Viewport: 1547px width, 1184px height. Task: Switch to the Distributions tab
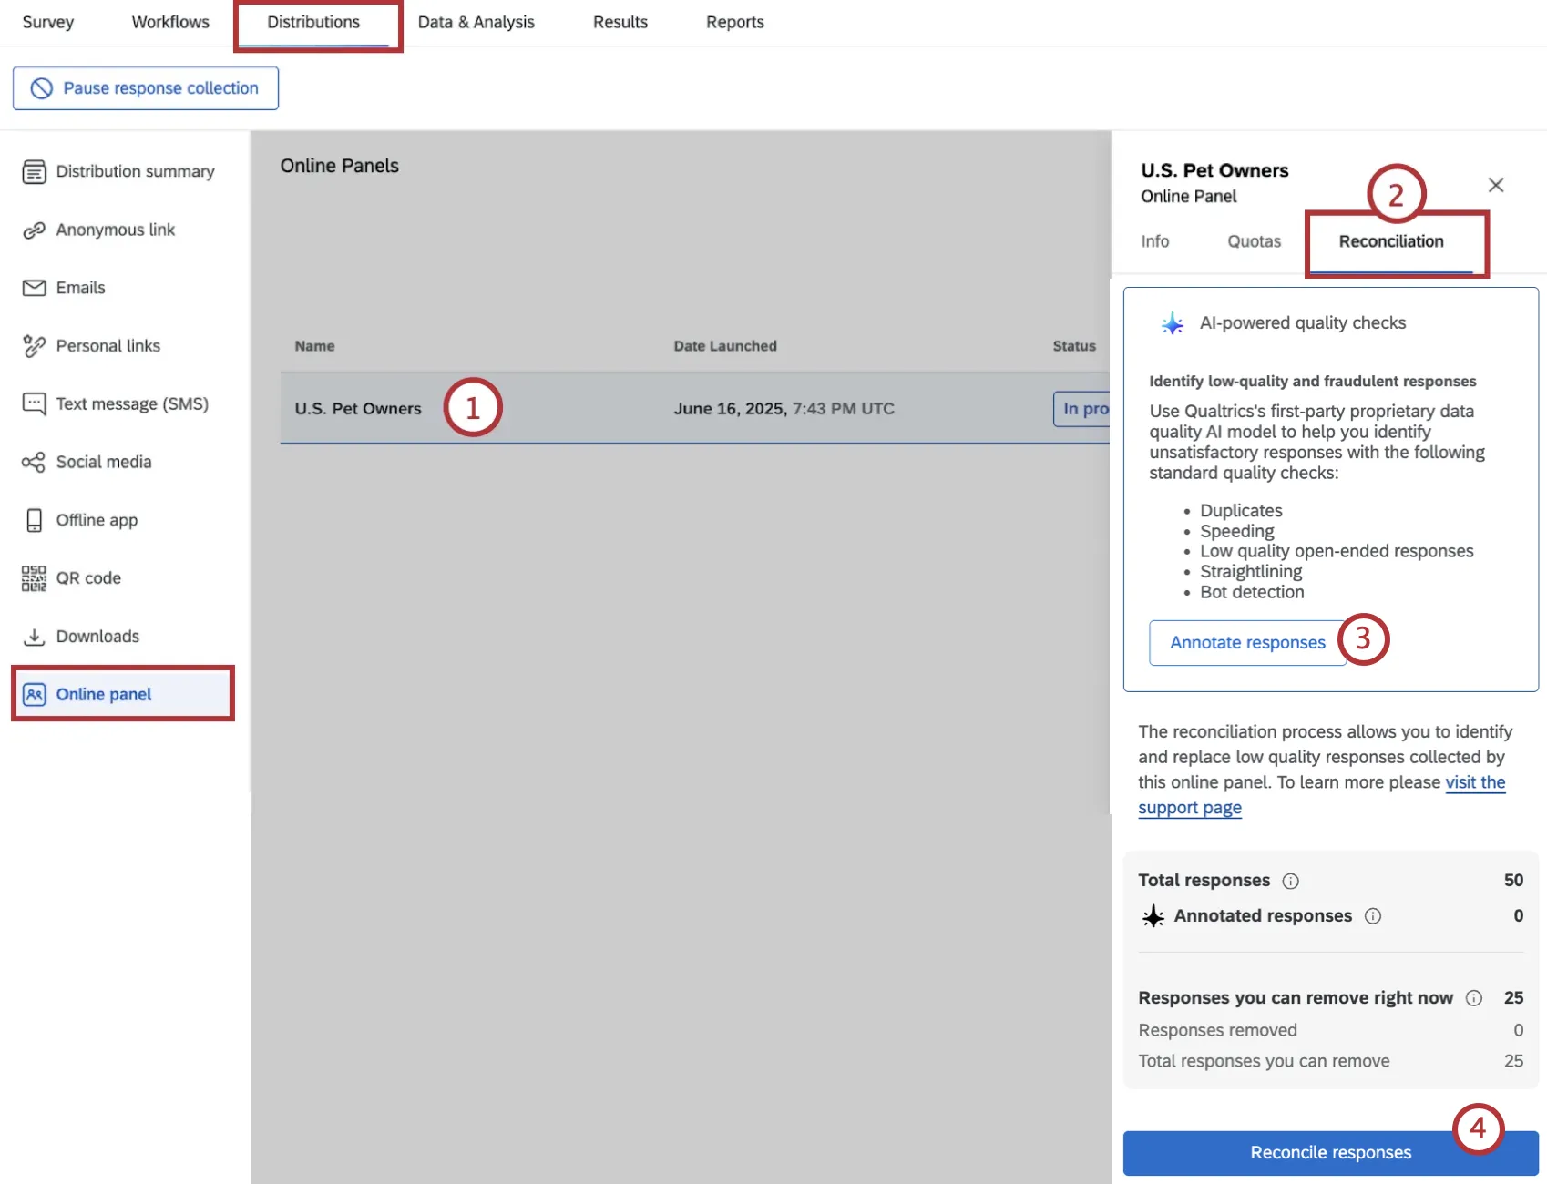pos(313,22)
